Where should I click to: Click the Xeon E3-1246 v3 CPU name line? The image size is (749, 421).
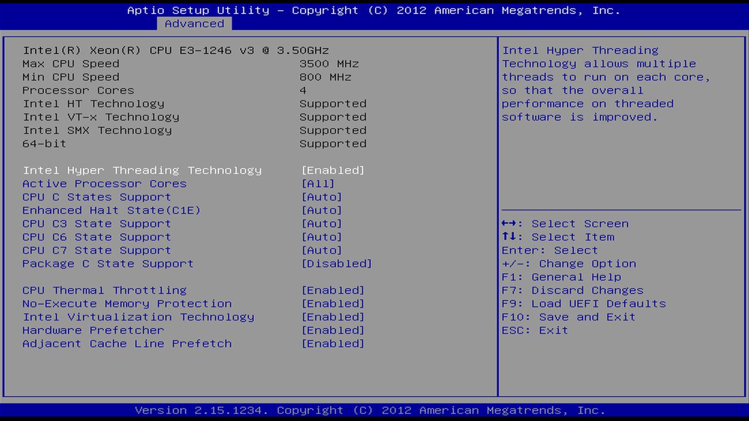(x=176, y=50)
